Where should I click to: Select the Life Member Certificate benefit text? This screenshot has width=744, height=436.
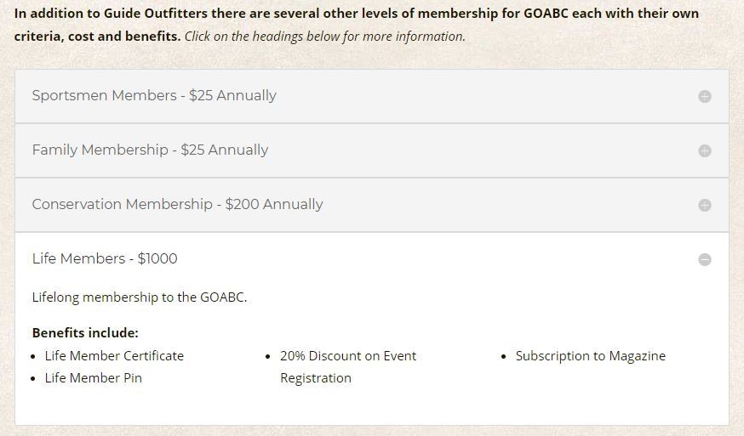tap(114, 356)
